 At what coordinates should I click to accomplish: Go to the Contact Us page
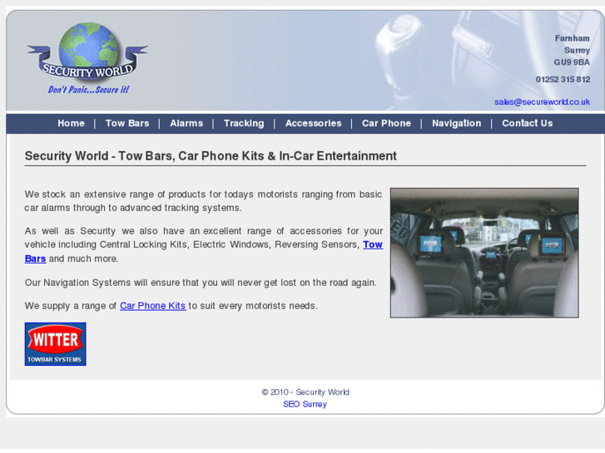[x=527, y=123]
